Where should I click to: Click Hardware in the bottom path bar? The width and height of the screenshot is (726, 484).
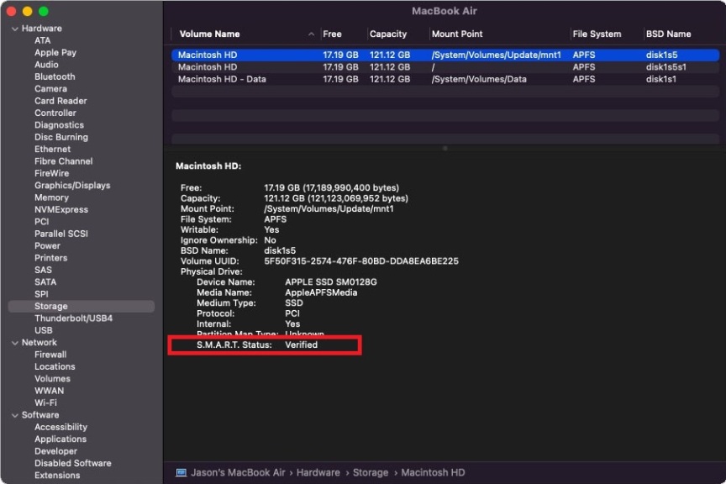[318, 472]
